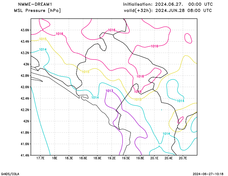
Task: Click the 19.5E longitude label
Action: pyautogui.click(x=126, y=158)
